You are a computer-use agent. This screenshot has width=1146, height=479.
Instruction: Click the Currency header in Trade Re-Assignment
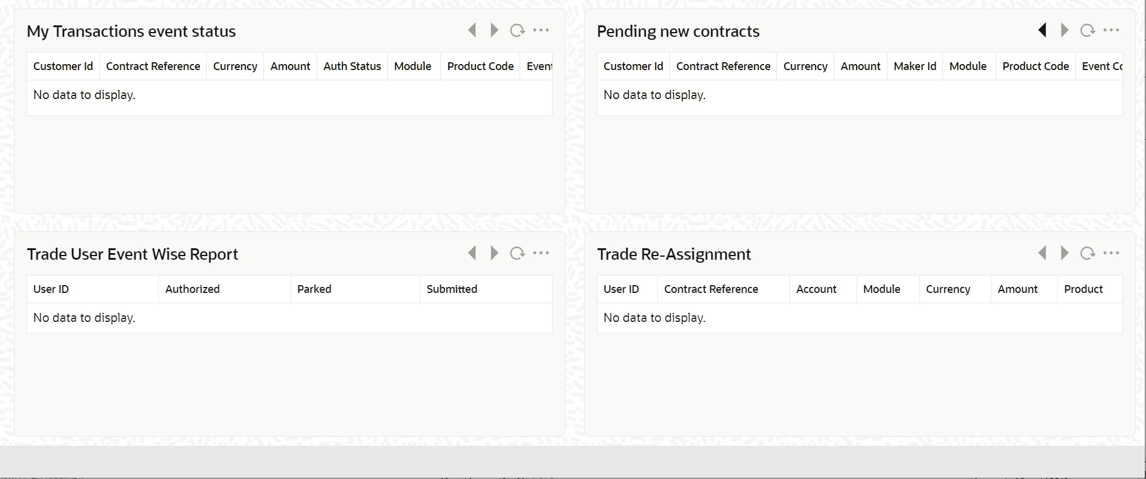click(948, 289)
